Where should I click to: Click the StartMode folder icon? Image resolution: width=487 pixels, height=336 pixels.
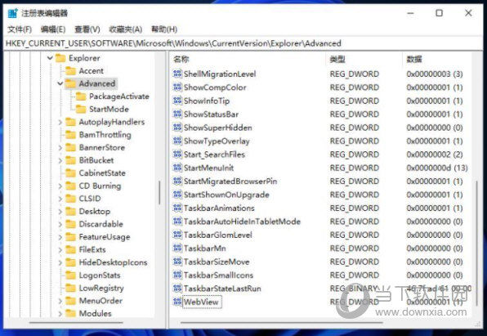pyautogui.click(x=81, y=109)
